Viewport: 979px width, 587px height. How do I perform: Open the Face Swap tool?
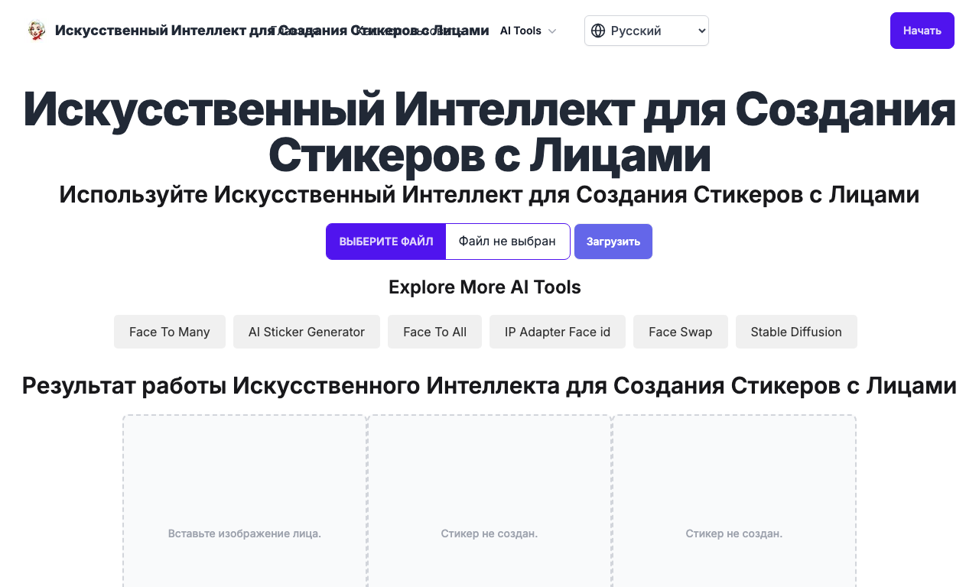click(681, 332)
